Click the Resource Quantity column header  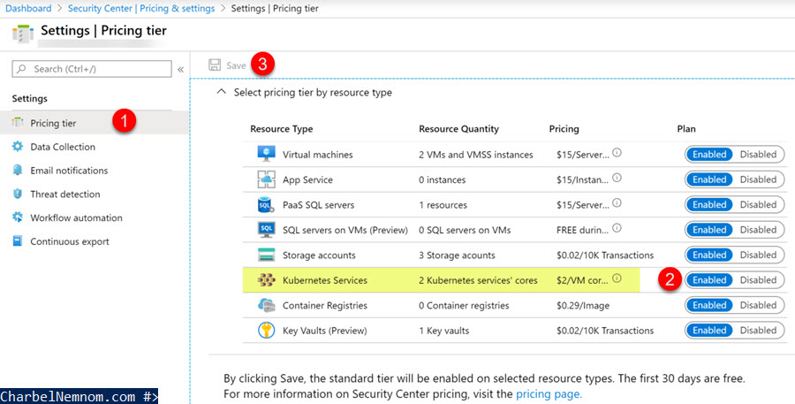tap(458, 129)
